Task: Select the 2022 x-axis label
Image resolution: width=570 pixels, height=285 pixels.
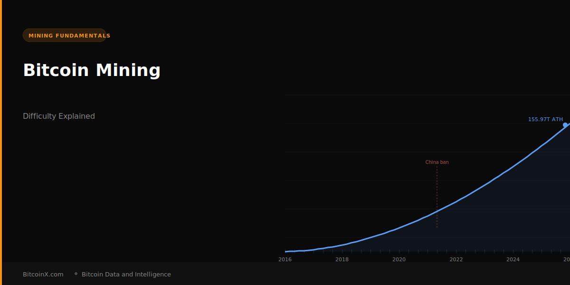Action: point(456,259)
